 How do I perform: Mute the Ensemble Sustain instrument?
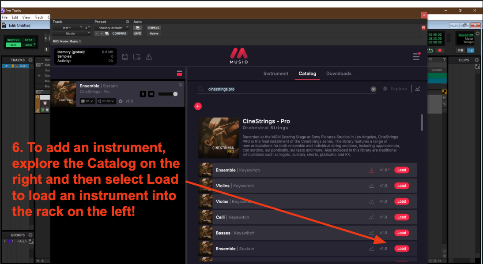[151, 94]
